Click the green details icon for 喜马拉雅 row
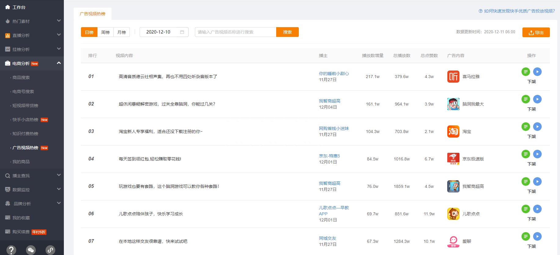 525,72
